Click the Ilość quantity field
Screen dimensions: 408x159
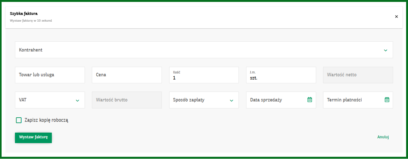204,75
